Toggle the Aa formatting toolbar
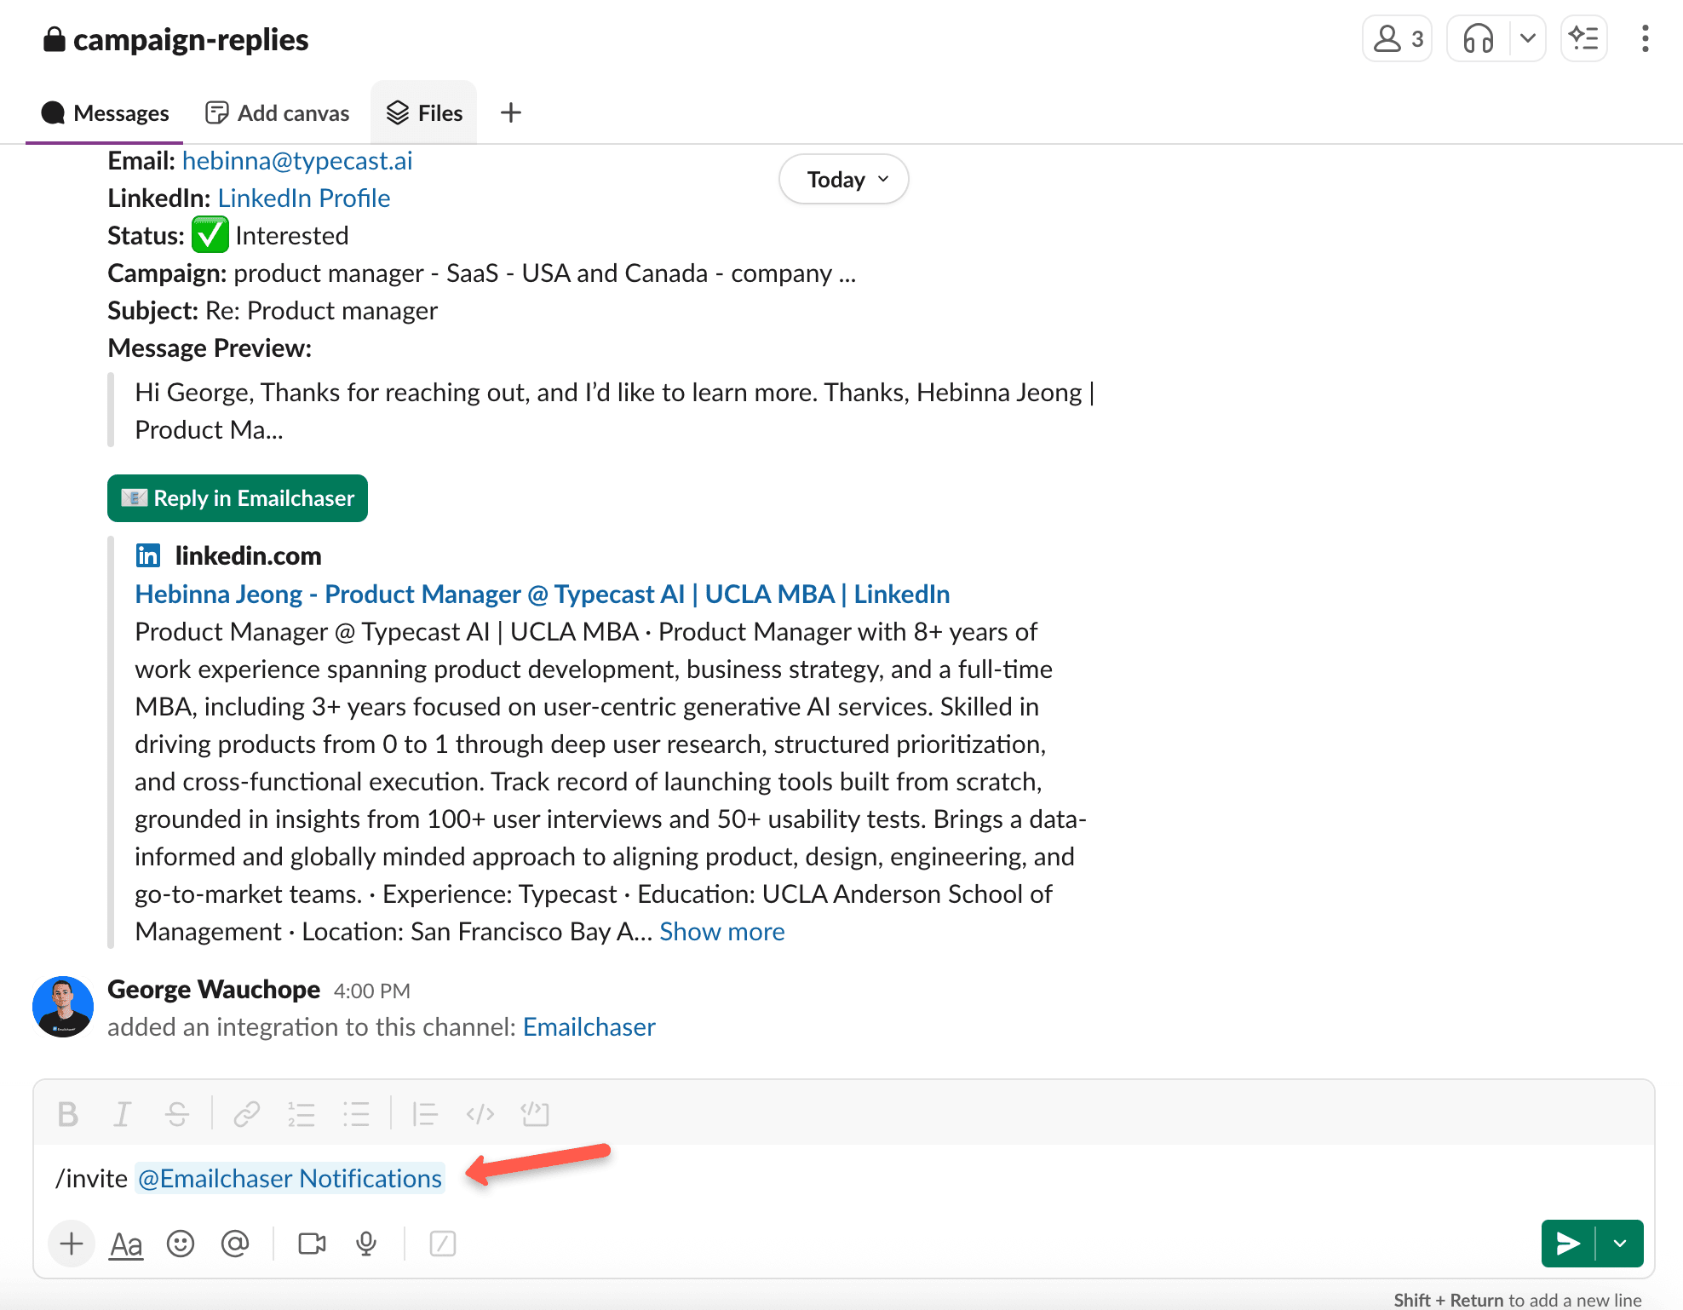The width and height of the screenshot is (1683, 1310). (126, 1244)
